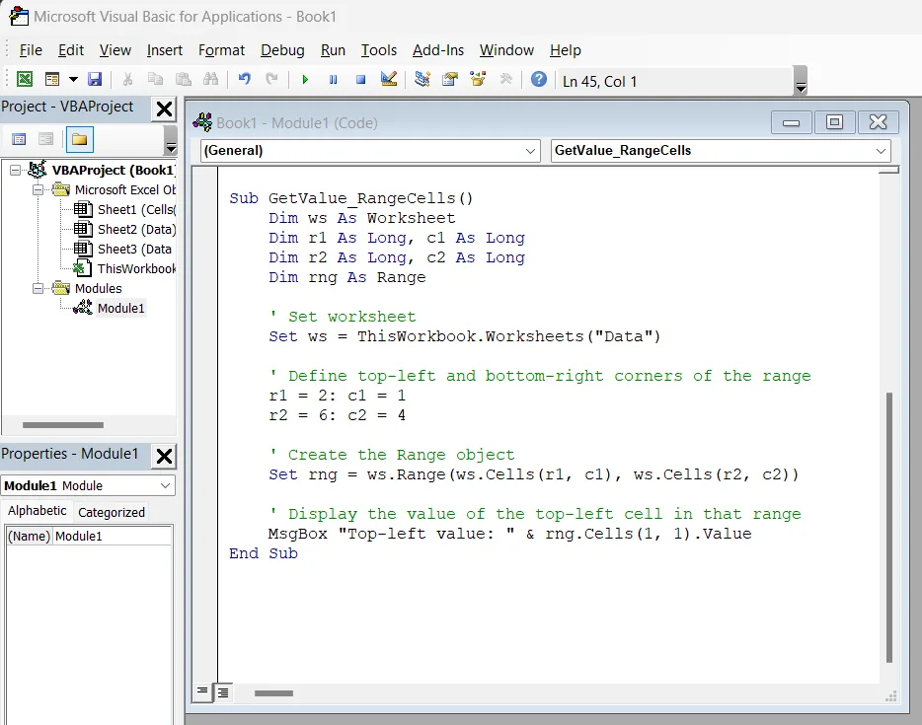Click the View Object icon in Project pane
The width and height of the screenshot is (922, 725).
coord(45,139)
